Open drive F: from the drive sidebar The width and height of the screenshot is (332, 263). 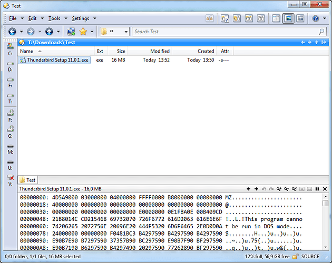[x=10, y=116]
